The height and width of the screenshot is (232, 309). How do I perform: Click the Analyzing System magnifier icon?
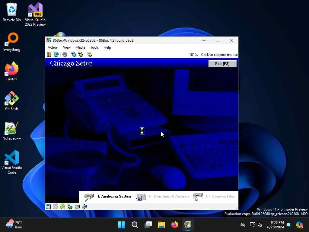[89, 197]
